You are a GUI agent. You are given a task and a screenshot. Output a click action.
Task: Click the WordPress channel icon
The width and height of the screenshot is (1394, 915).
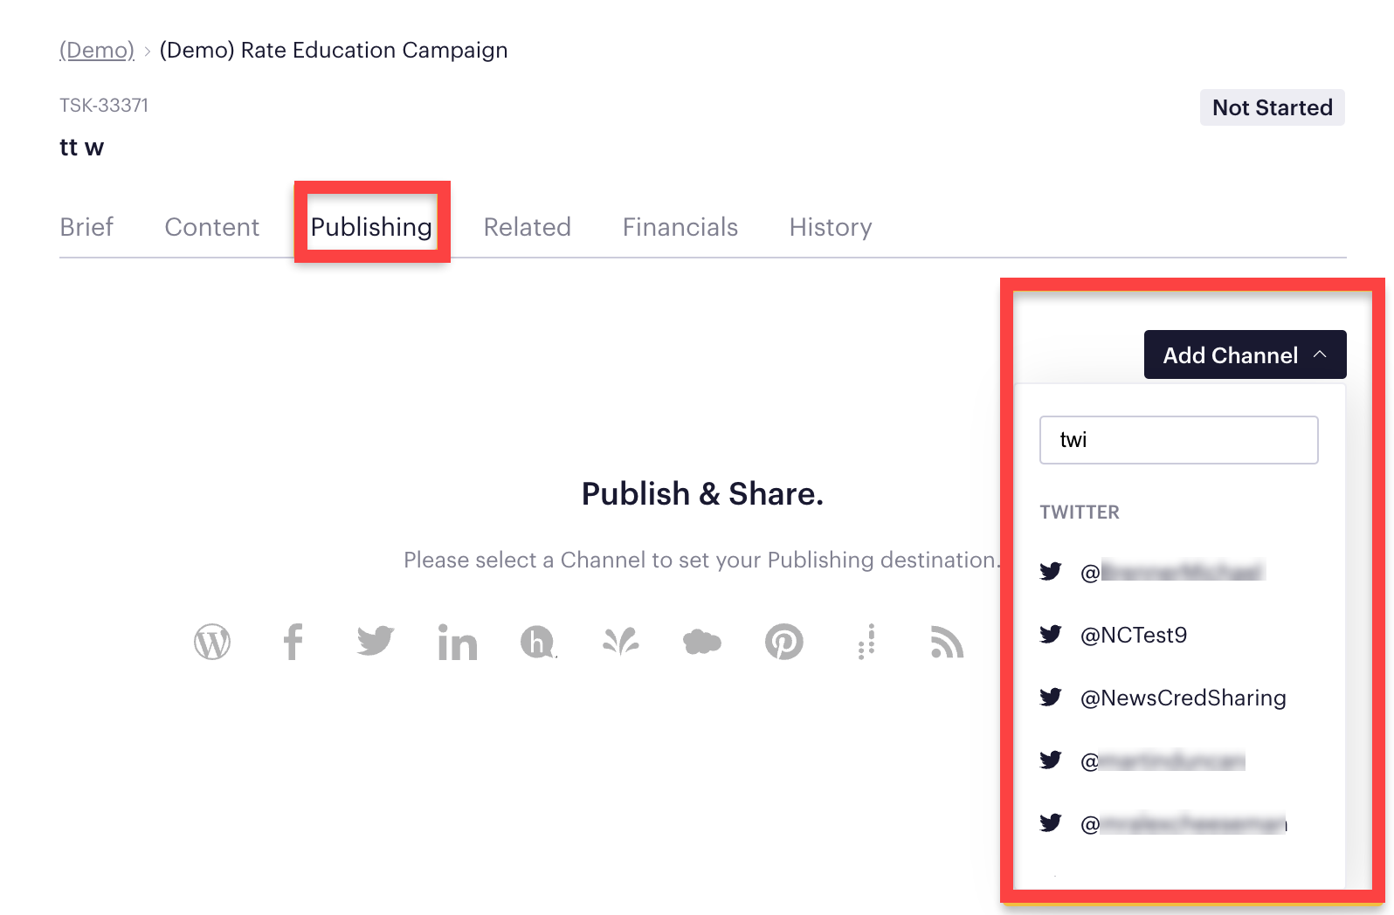point(212,643)
